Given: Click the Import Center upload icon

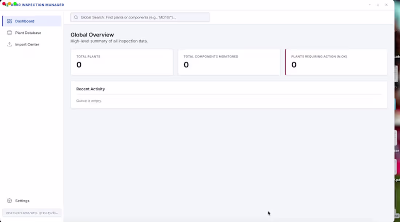Looking at the screenshot, I should tap(9, 44).
